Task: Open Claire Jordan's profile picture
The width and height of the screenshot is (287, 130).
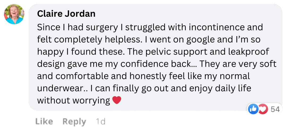Action: point(14,14)
